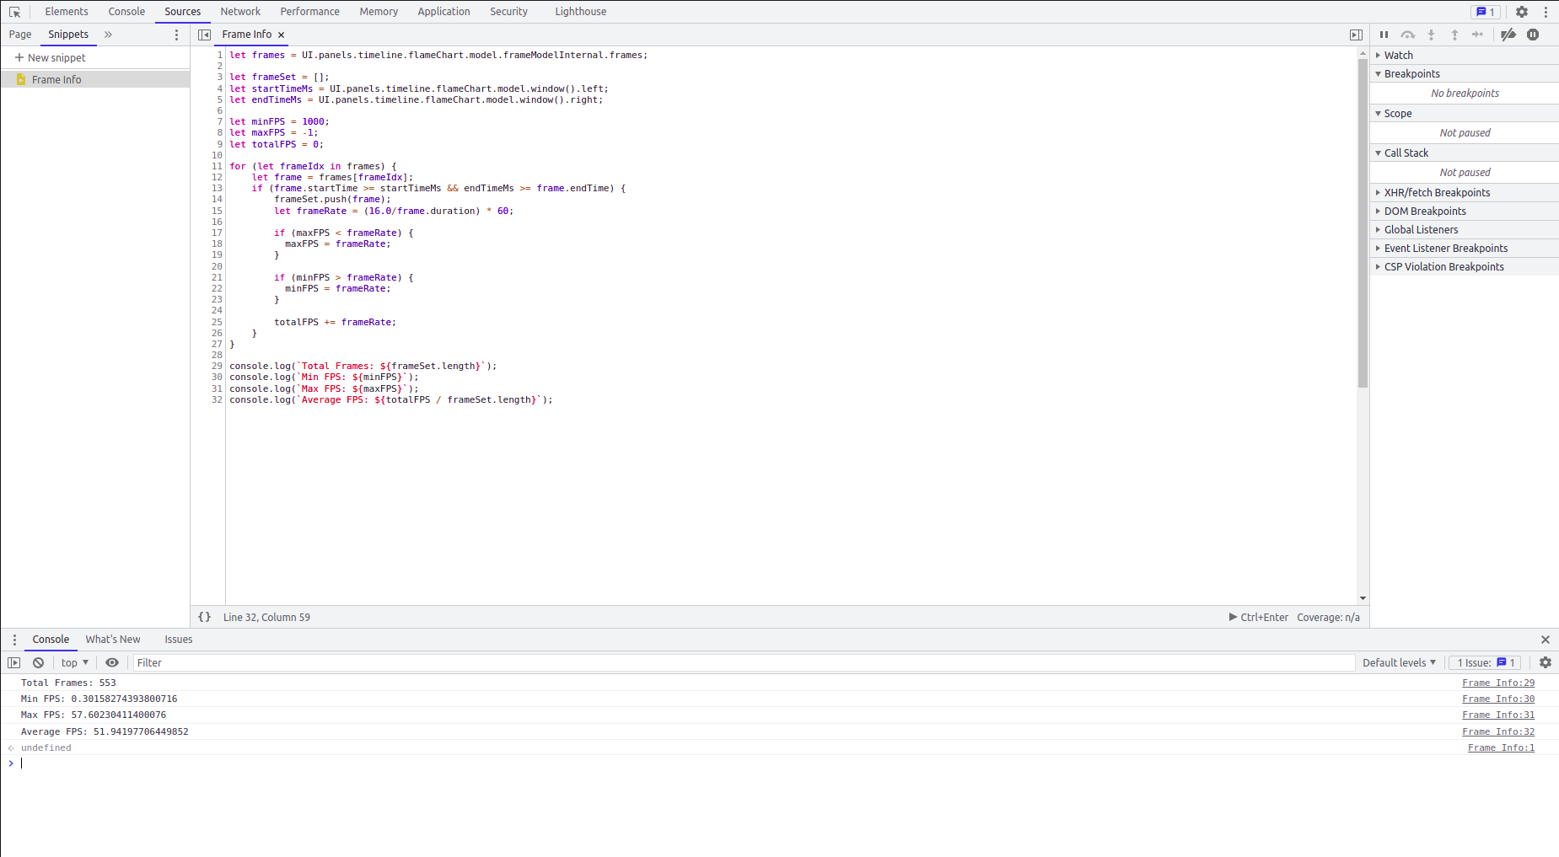Click the editor vertical scrollbar
The image size is (1559, 857).
1363,223
